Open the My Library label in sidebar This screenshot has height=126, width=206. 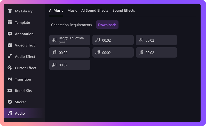pyautogui.click(x=24, y=11)
